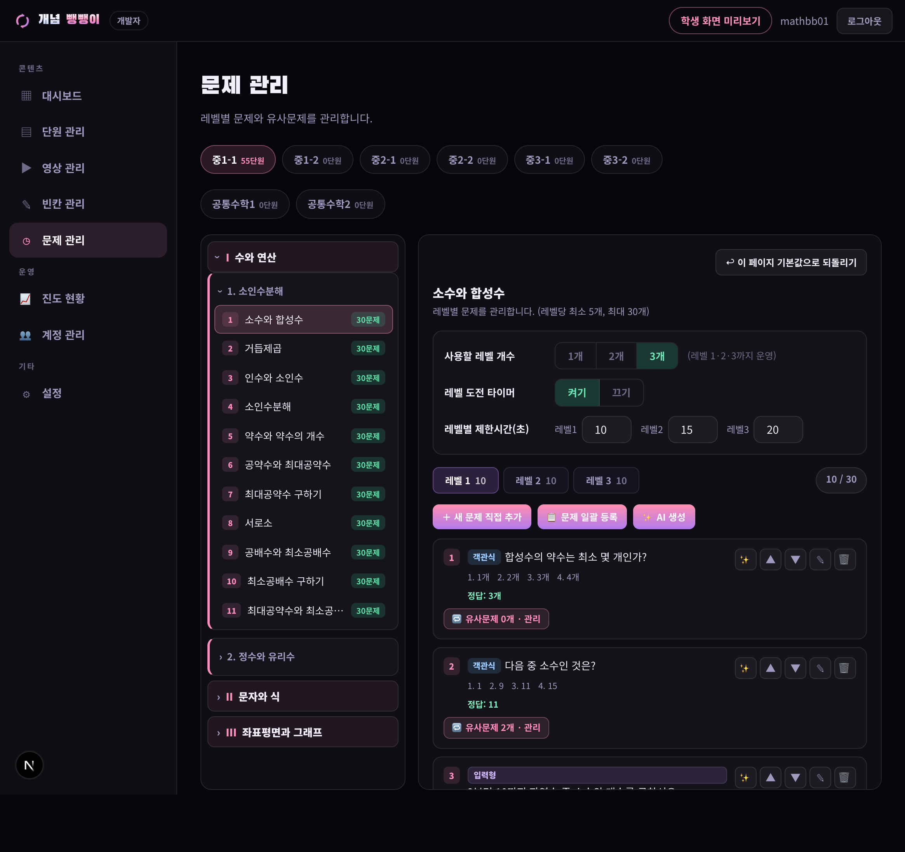This screenshot has width=905, height=852.
Task: Click the AI 생성 button
Action: [664, 517]
